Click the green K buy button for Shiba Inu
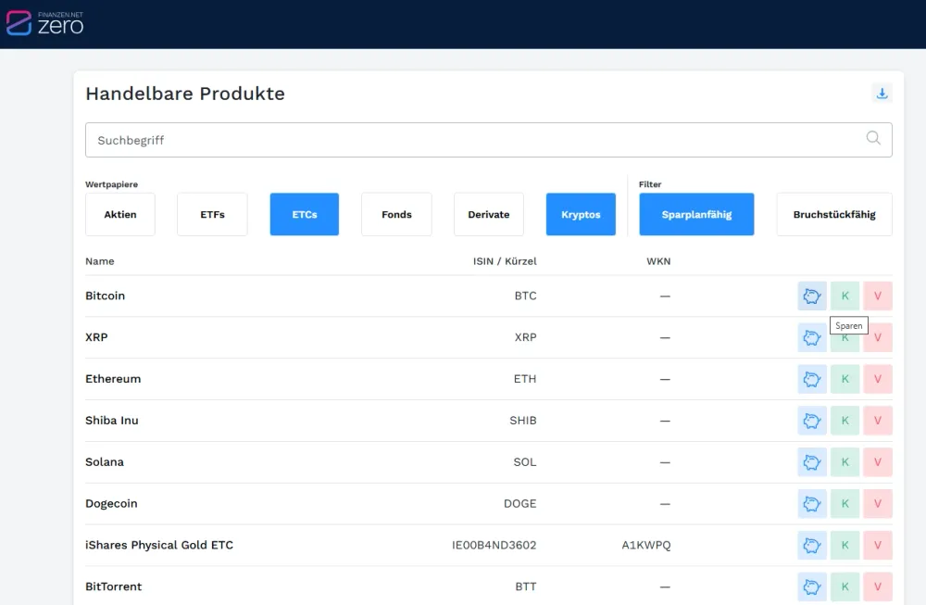The width and height of the screenshot is (926, 605). [845, 421]
